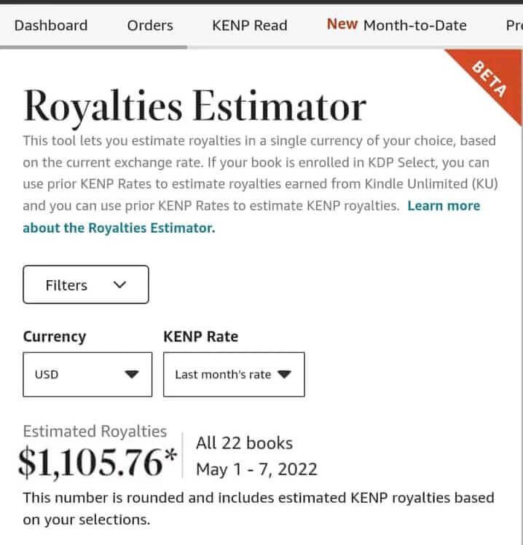Click the asterisk beside the royalties amount
This screenshot has width=523, height=545.
(x=170, y=457)
